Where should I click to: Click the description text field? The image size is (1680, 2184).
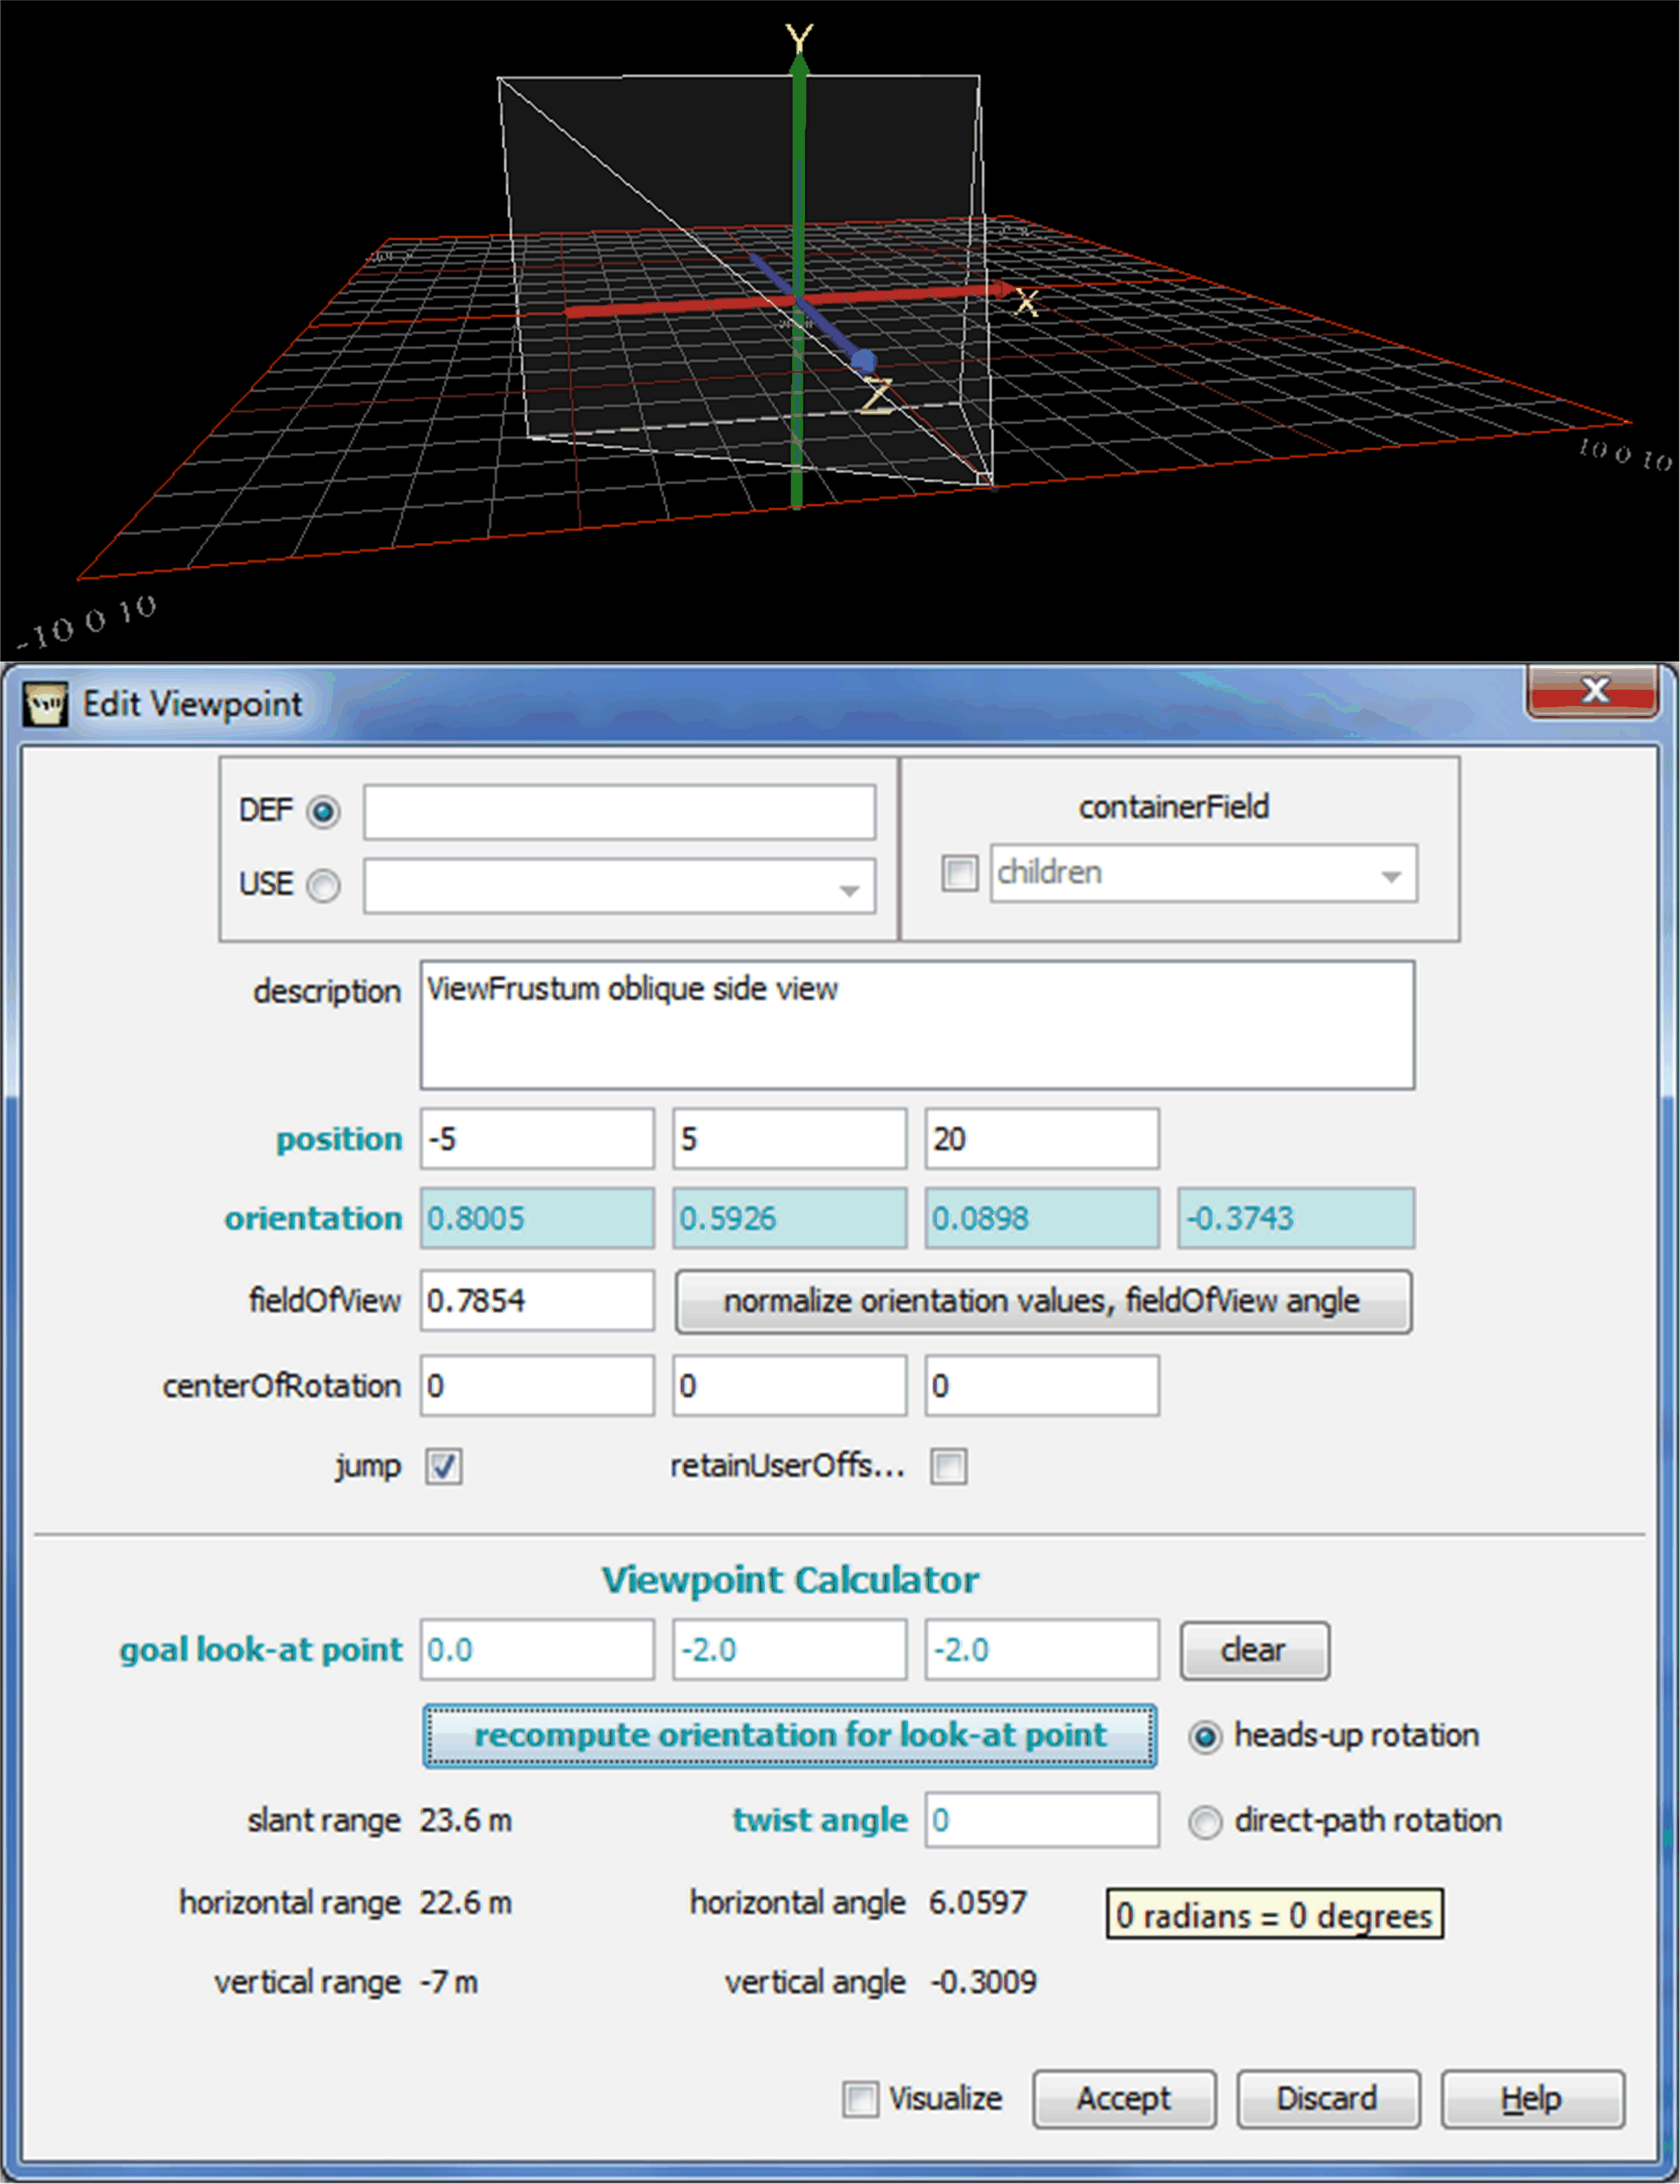pos(916,1025)
